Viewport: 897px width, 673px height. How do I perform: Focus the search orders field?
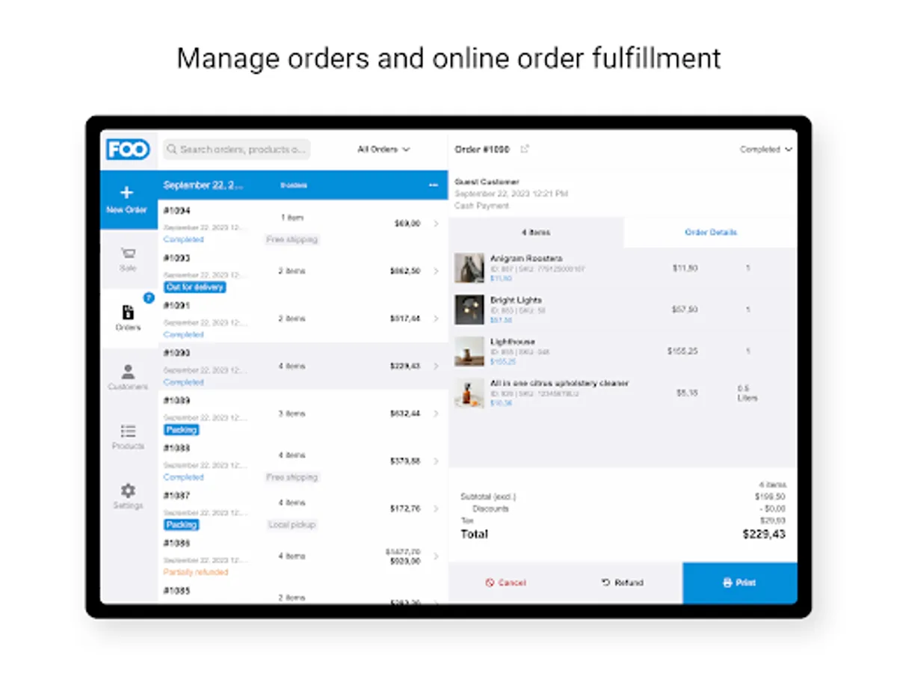[236, 150]
